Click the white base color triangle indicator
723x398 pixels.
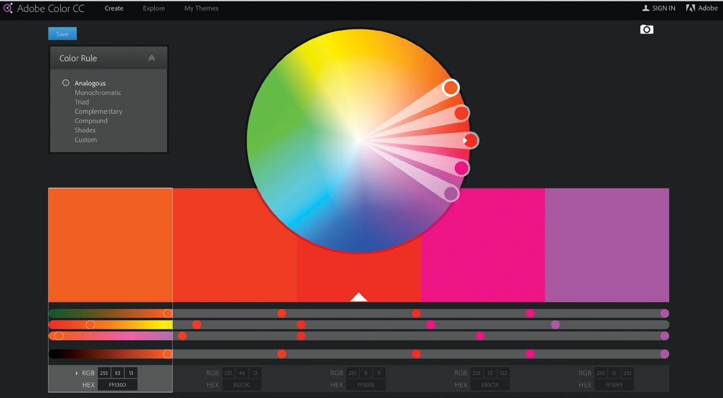359,297
